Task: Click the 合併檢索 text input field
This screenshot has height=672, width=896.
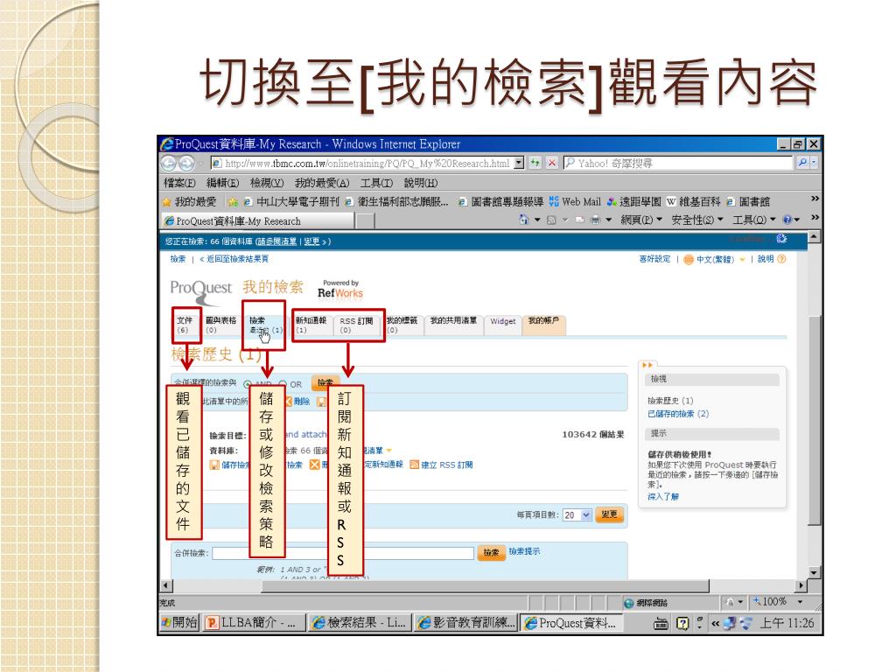Action: tap(343, 553)
